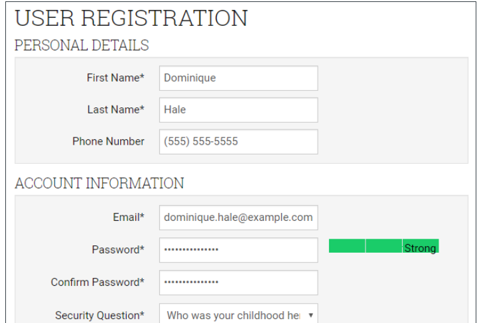Click the Phone Number label text
Screen dimensions: 481x323
pyautogui.click(x=108, y=142)
